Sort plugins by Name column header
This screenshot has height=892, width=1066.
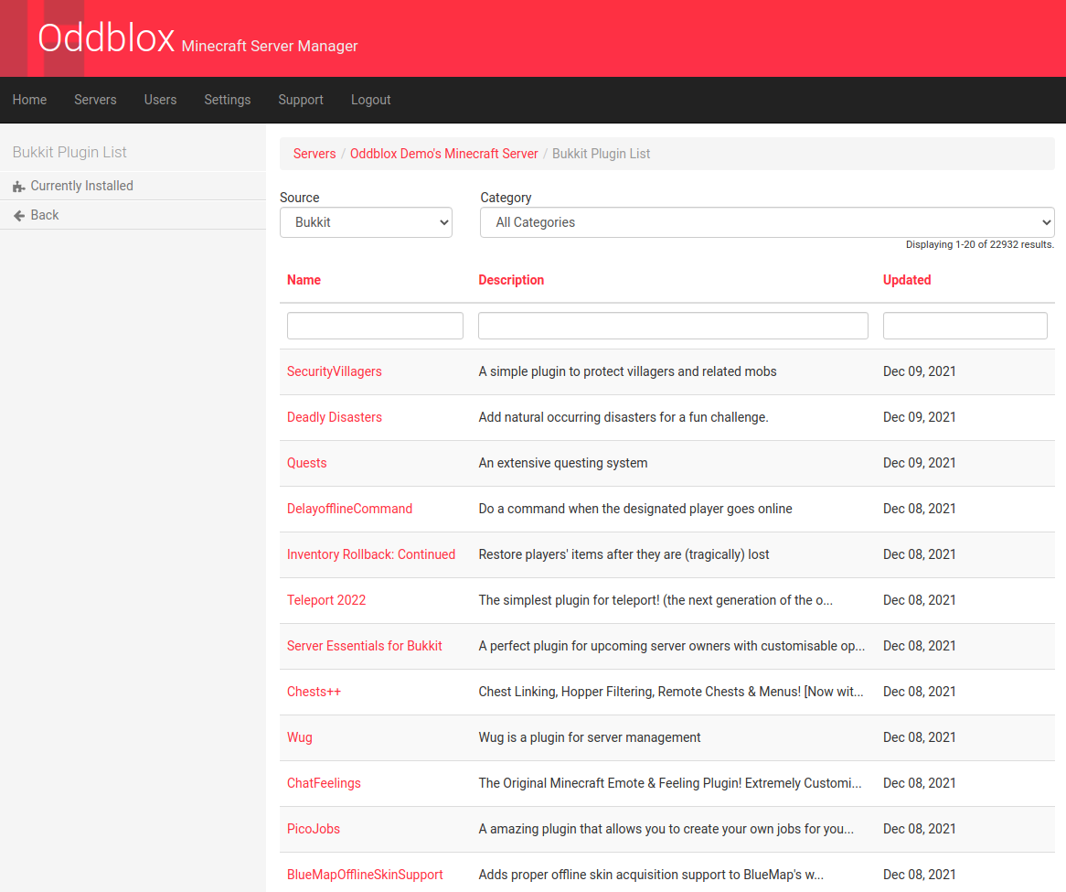(x=304, y=280)
